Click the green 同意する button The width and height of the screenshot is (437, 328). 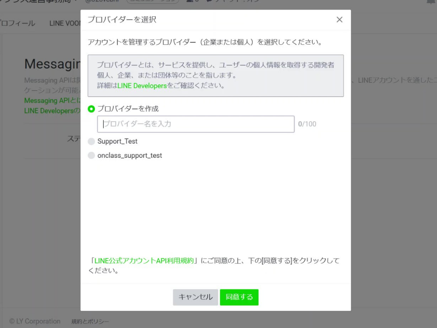[x=239, y=297]
